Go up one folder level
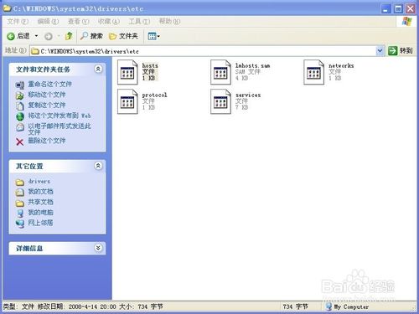419x314 pixels. (69, 36)
